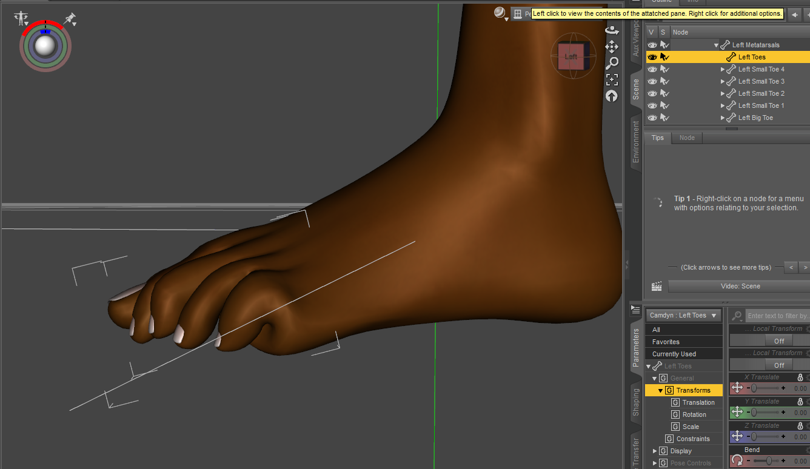The height and width of the screenshot is (469, 810).
Task: Open the Shaping side tab
Action: (636, 402)
